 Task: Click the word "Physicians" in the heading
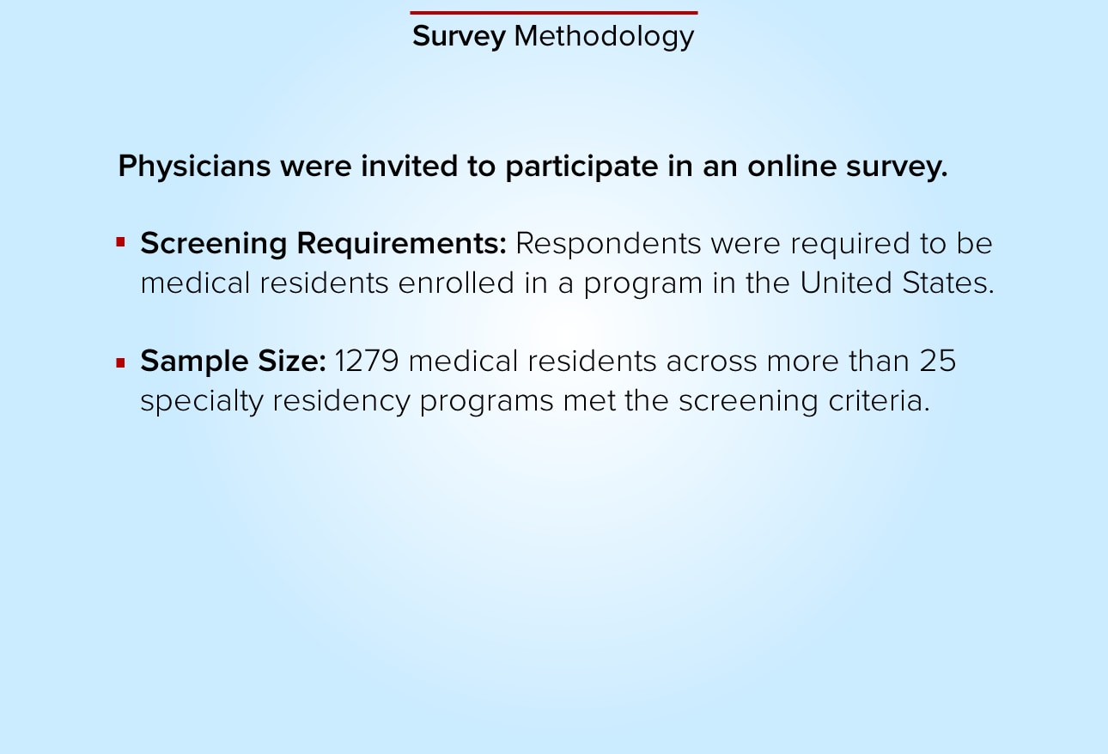pyautogui.click(x=195, y=167)
